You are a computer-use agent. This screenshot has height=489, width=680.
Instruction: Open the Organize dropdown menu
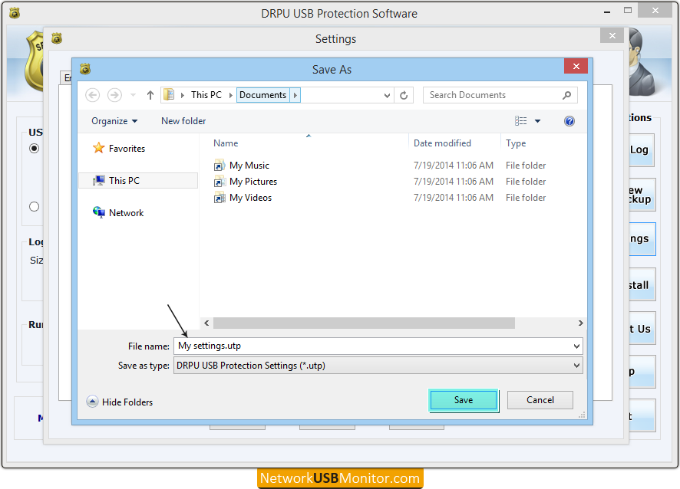pyautogui.click(x=114, y=121)
